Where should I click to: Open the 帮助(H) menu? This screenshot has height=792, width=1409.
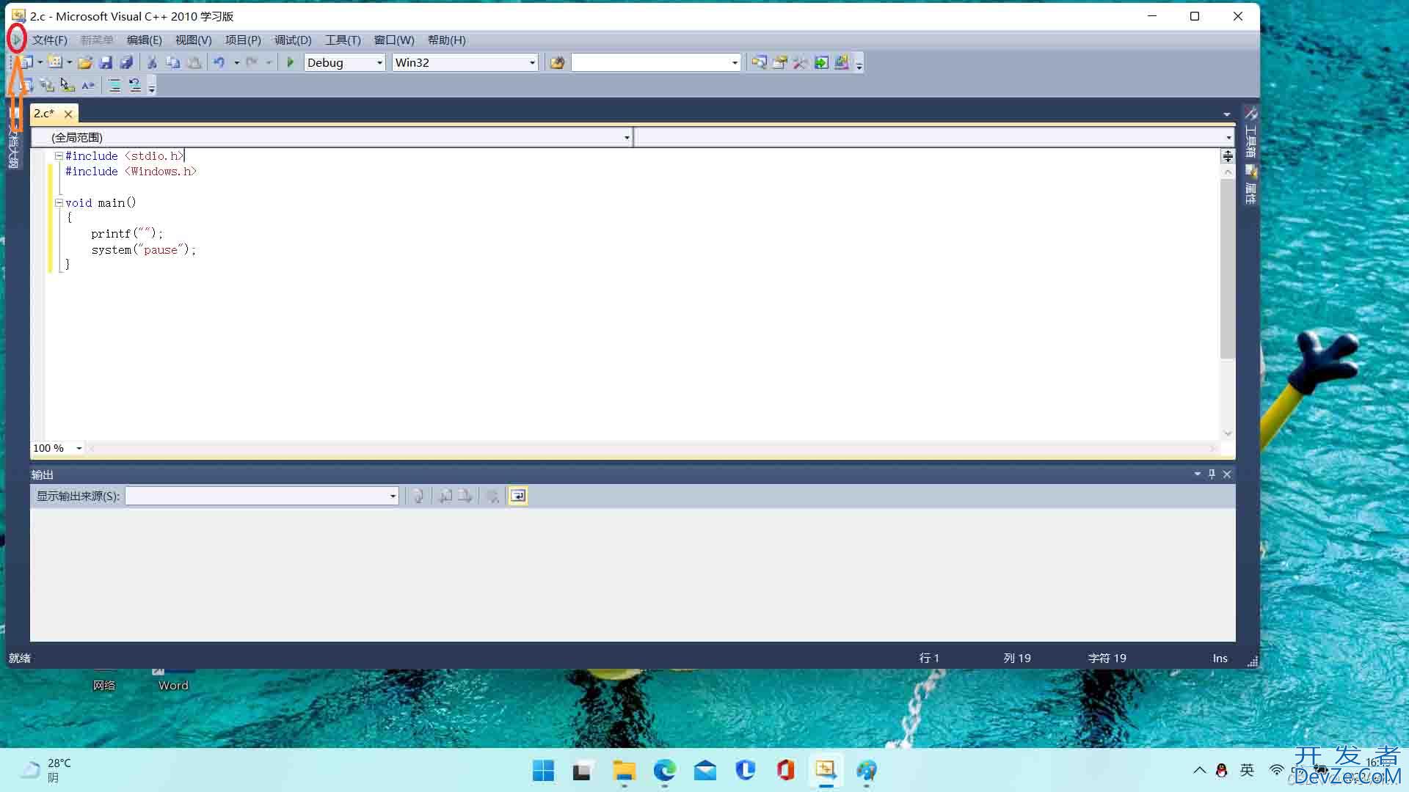446,40
